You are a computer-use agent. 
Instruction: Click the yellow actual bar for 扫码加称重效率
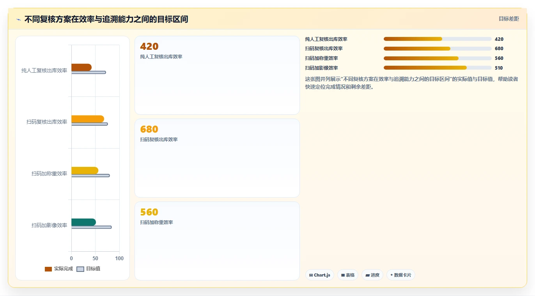(85, 170)
